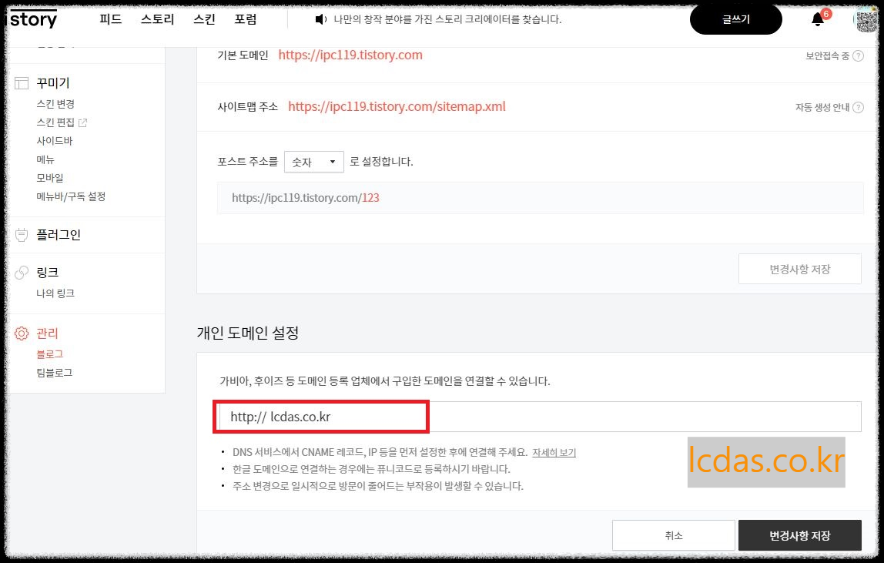Image resolution: width=884 pixels, height=563 pixels.
Task: Click the dark 변경사항 저장 button
Action: click(799, 535)
